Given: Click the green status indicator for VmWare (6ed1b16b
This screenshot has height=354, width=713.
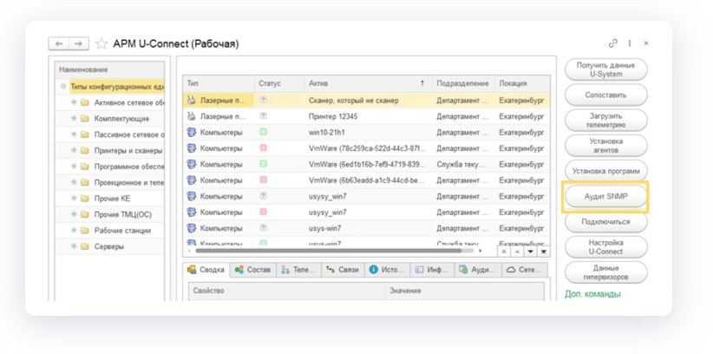Looking at the screenshot, I should click(264, 164).
